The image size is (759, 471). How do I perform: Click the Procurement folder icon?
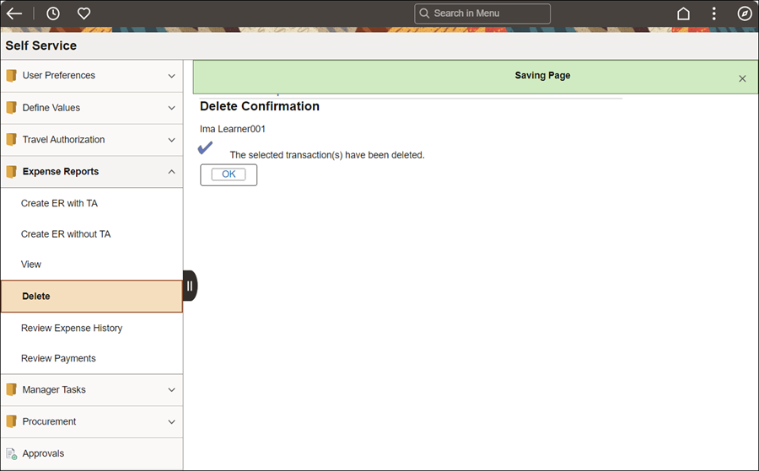click(x=11, y=421)
